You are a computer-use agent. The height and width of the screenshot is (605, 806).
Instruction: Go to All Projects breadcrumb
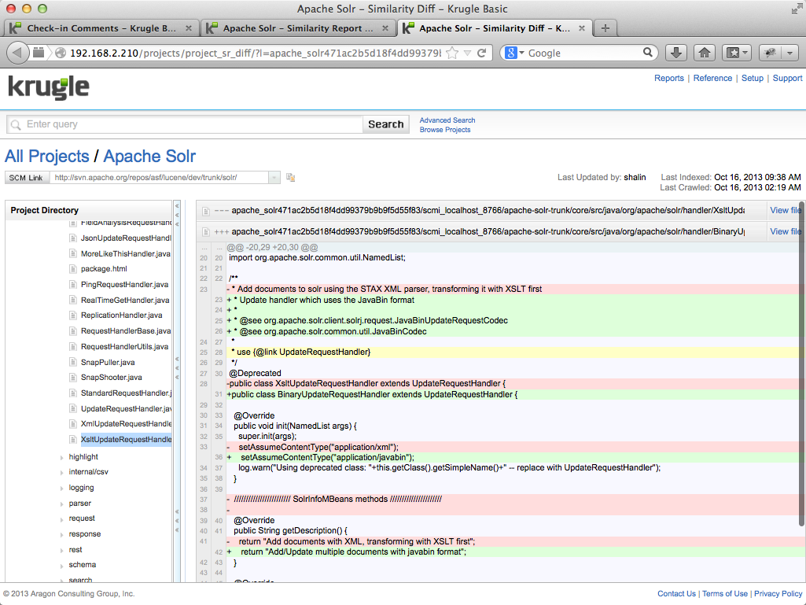point(46,156)
